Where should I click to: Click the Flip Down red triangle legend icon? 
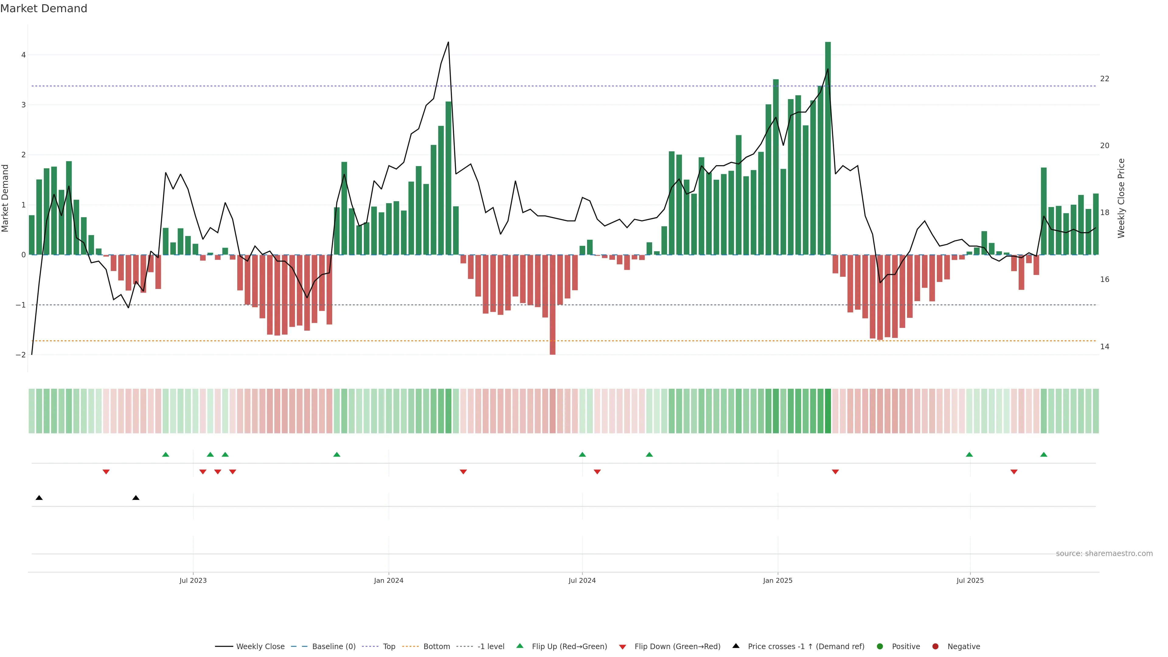(623, 647)
